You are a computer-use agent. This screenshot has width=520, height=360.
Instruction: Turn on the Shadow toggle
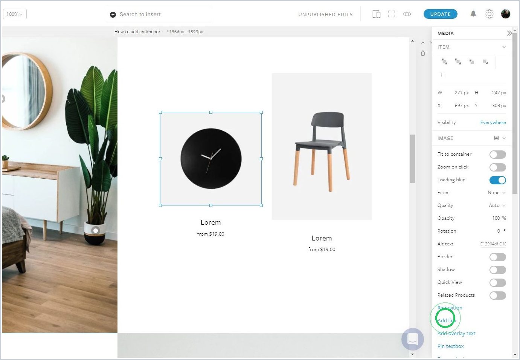[x=497, y=270]
